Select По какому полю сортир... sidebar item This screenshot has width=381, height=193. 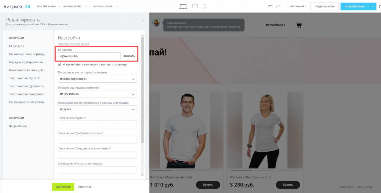click(28, 54)
